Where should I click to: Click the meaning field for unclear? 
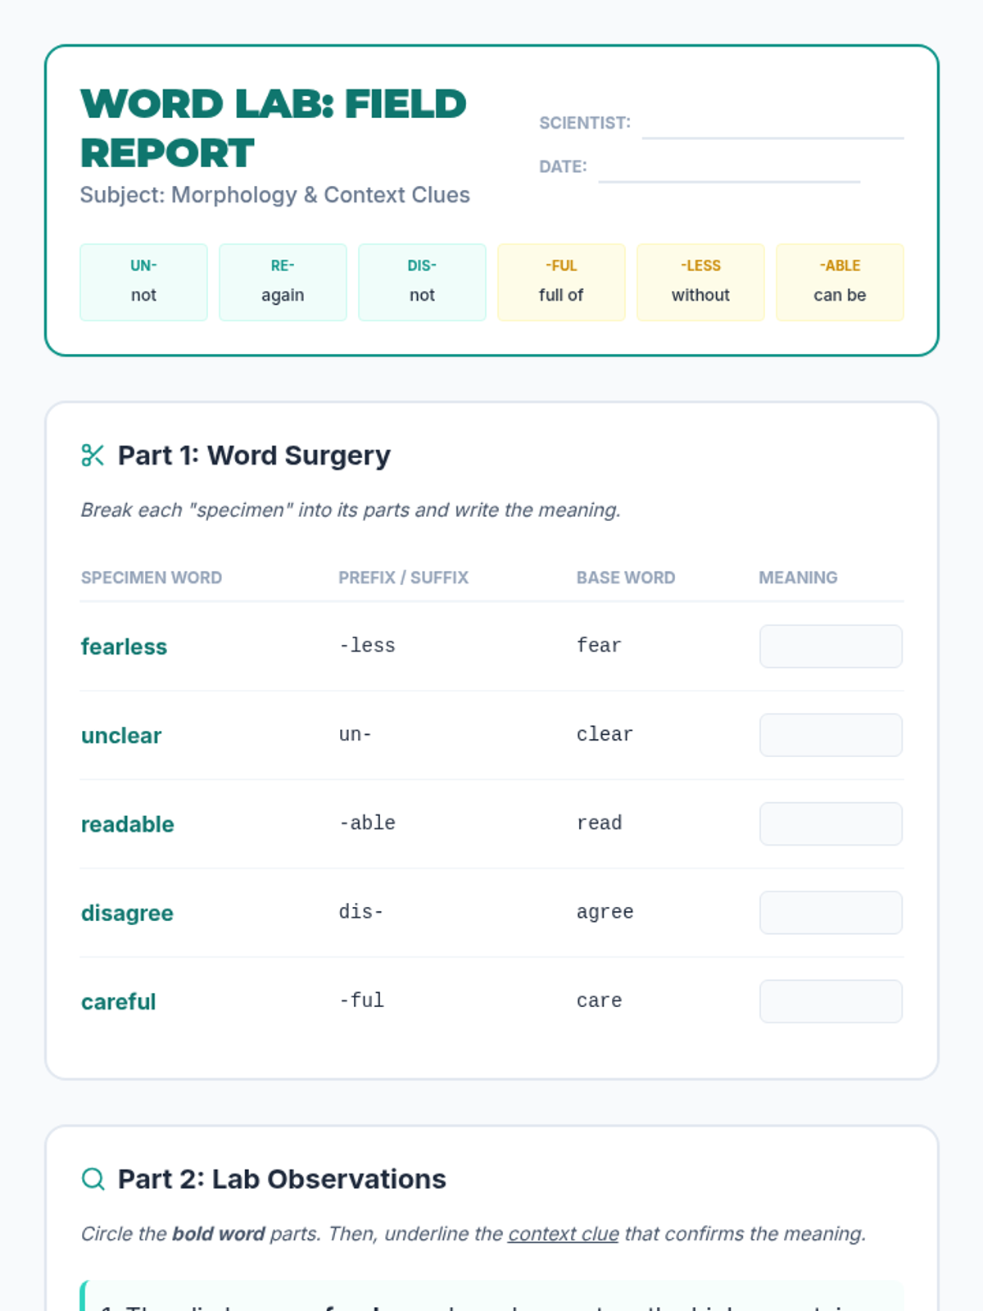coord(831,735)
